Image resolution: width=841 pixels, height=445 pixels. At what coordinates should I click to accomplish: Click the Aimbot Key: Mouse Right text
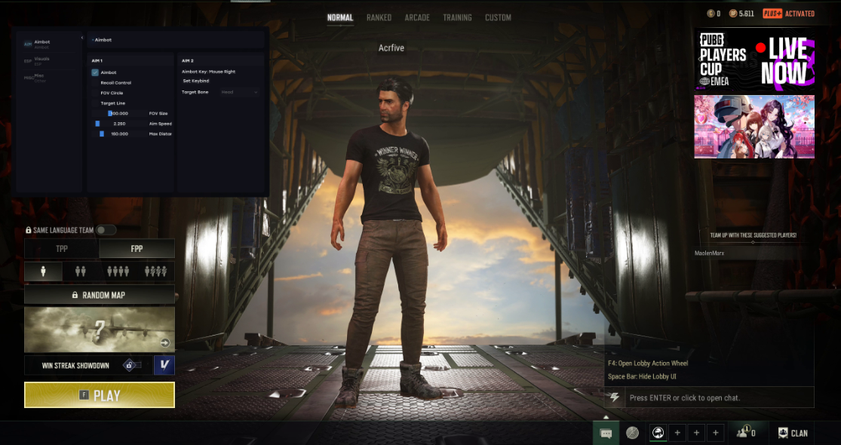tap(209, 72)
